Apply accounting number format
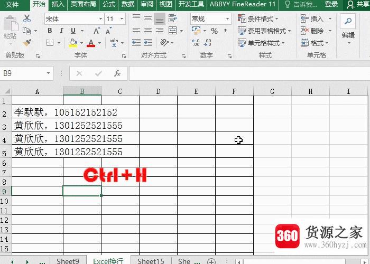 coord(196,31)
